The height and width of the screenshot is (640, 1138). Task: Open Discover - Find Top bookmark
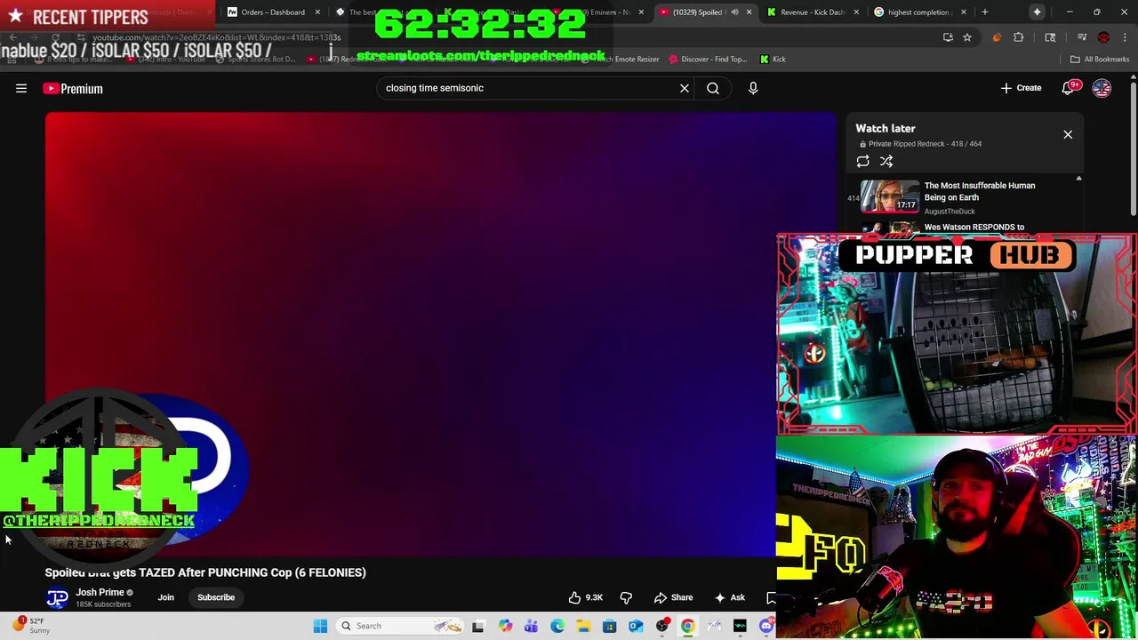pyautogui.click(x=708, y=60)
